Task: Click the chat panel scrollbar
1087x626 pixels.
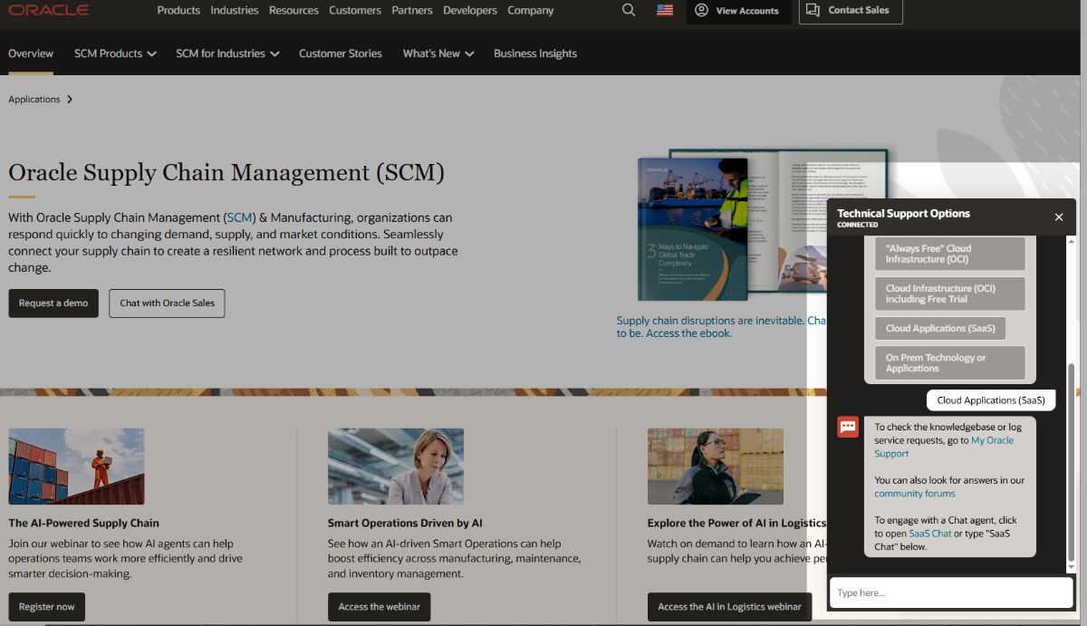Action: coord(1072,462)
